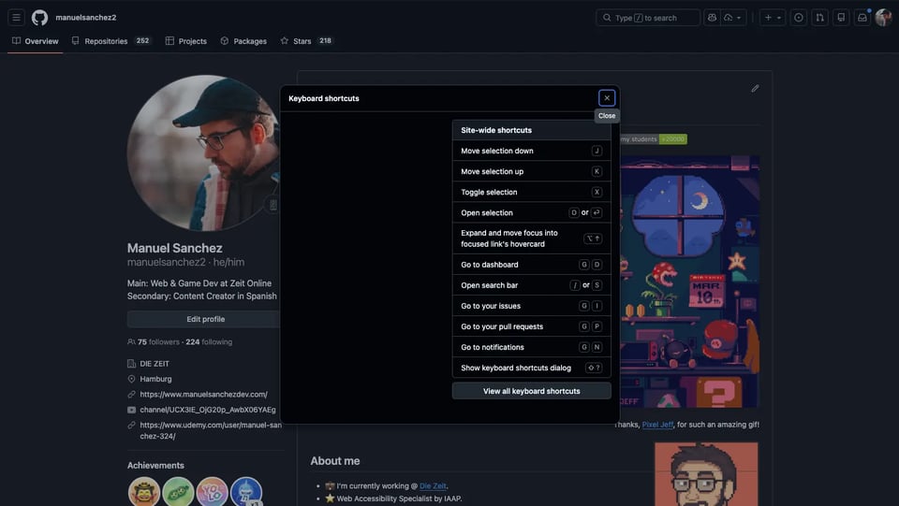
Task: Switch to the Projects tab
Action: pos(185,41)
